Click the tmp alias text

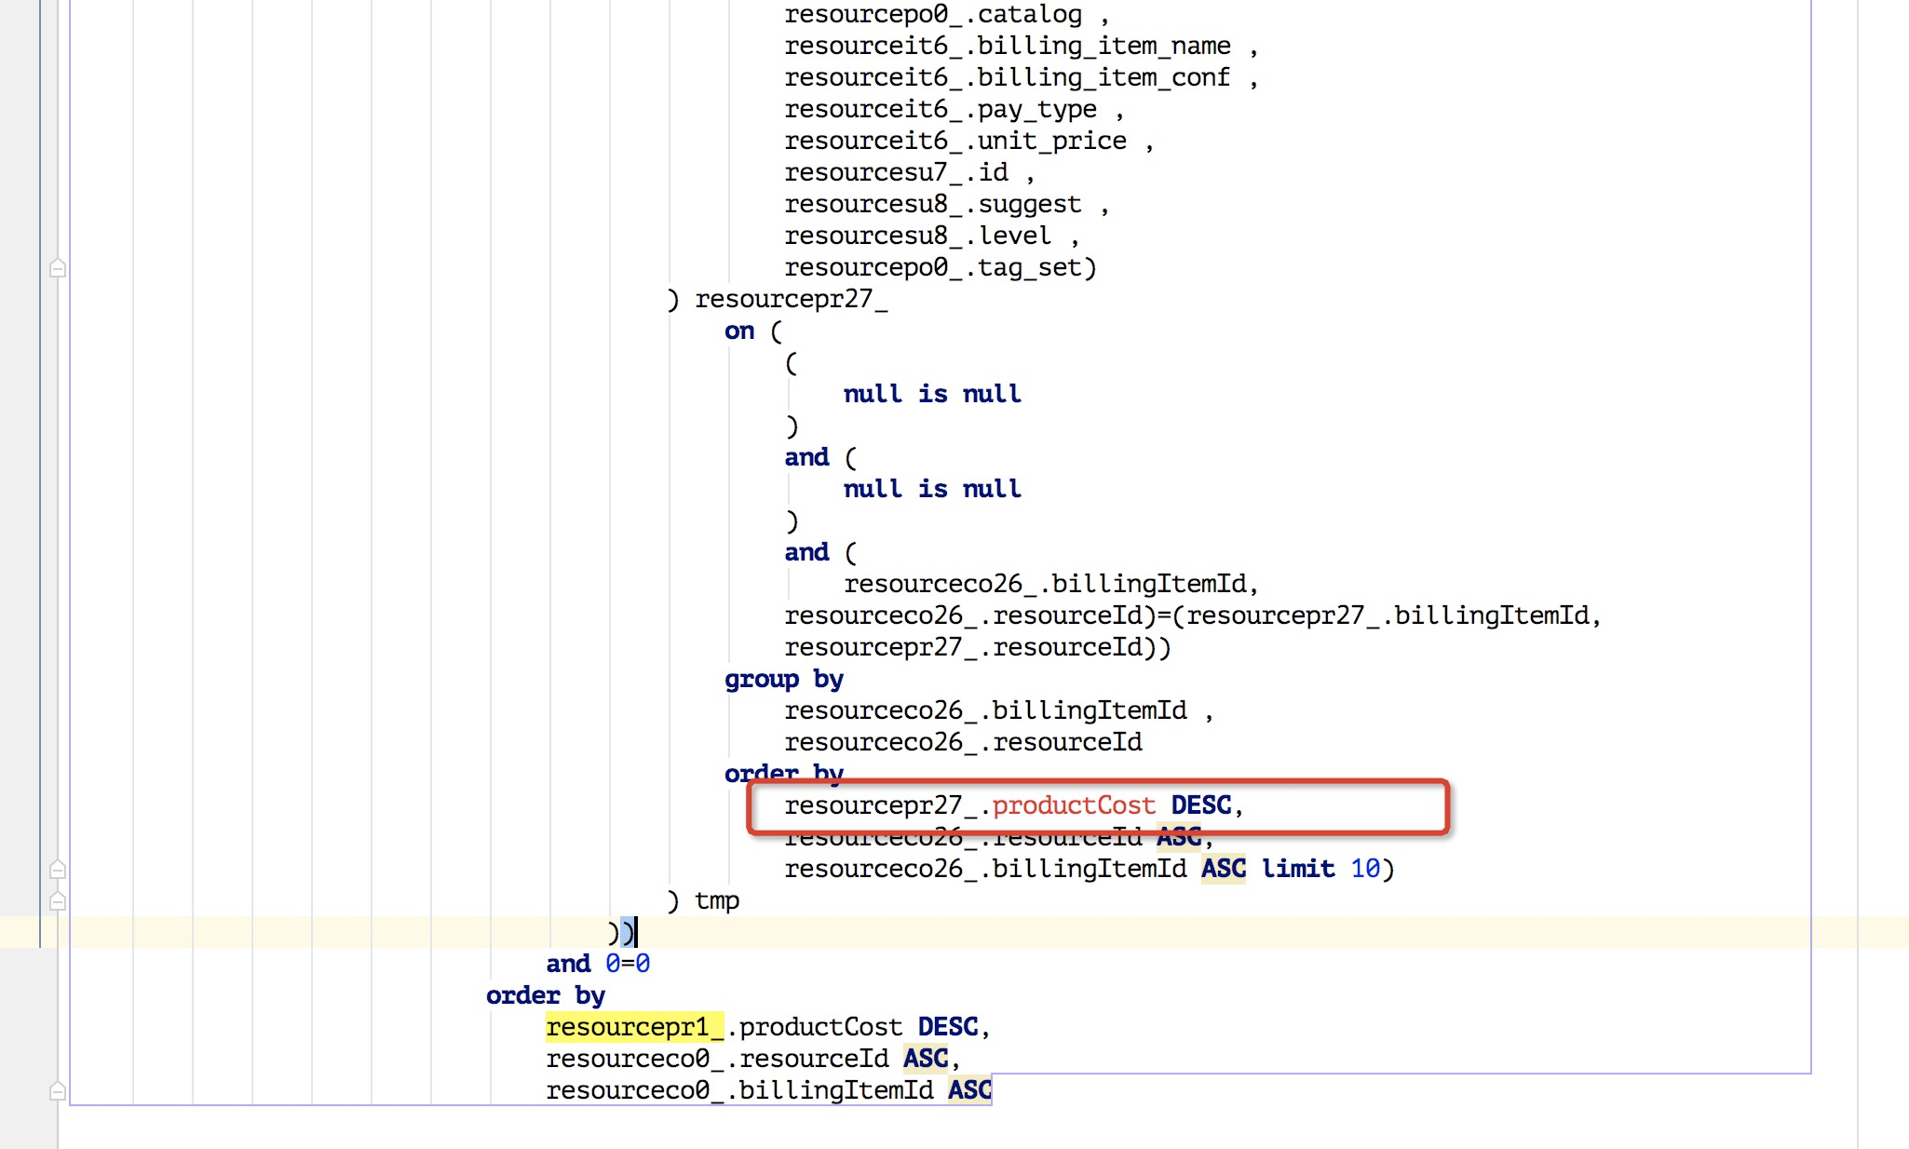click(x=717, y=899)
